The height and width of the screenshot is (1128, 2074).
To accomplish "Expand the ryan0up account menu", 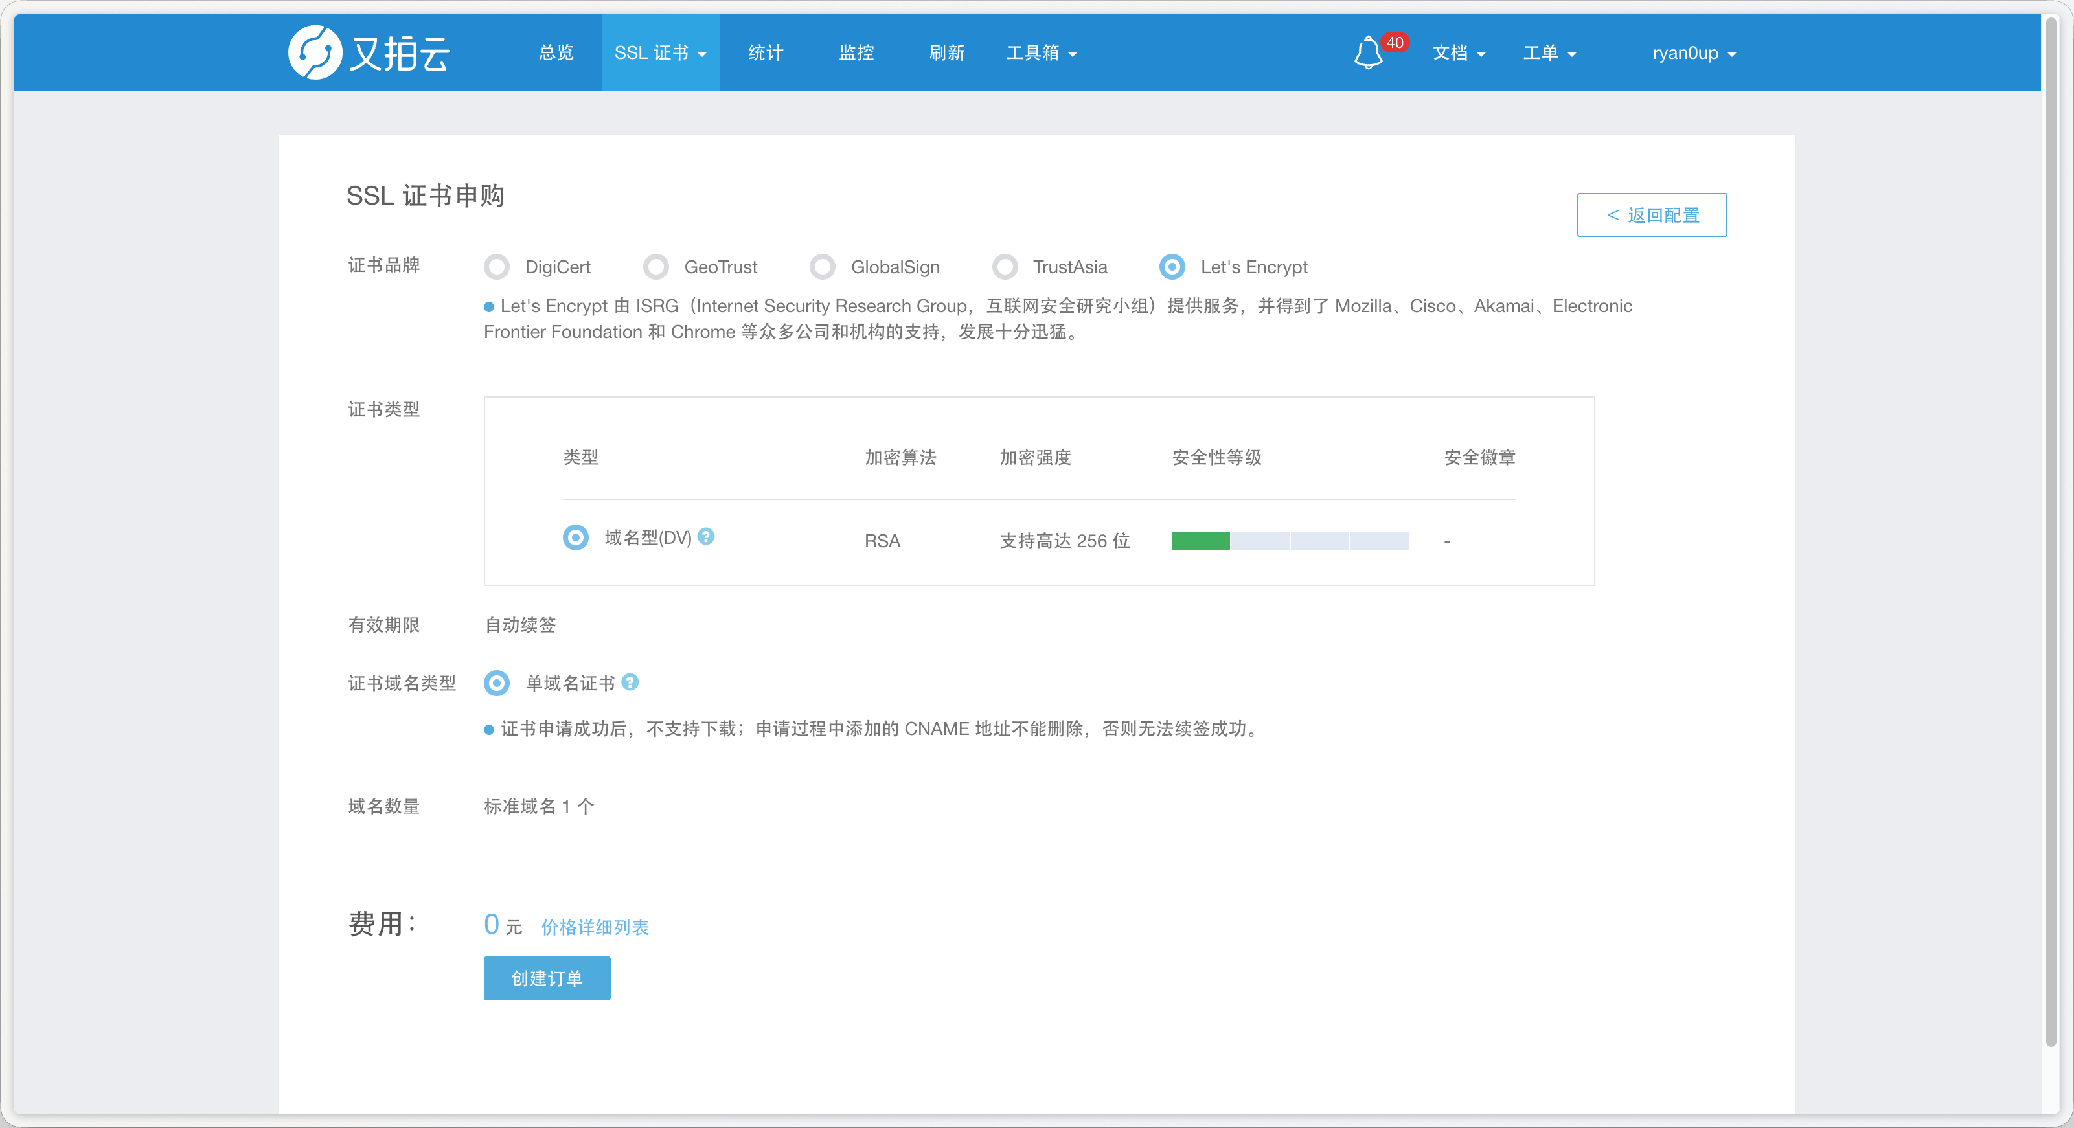I will [1694, 53].
